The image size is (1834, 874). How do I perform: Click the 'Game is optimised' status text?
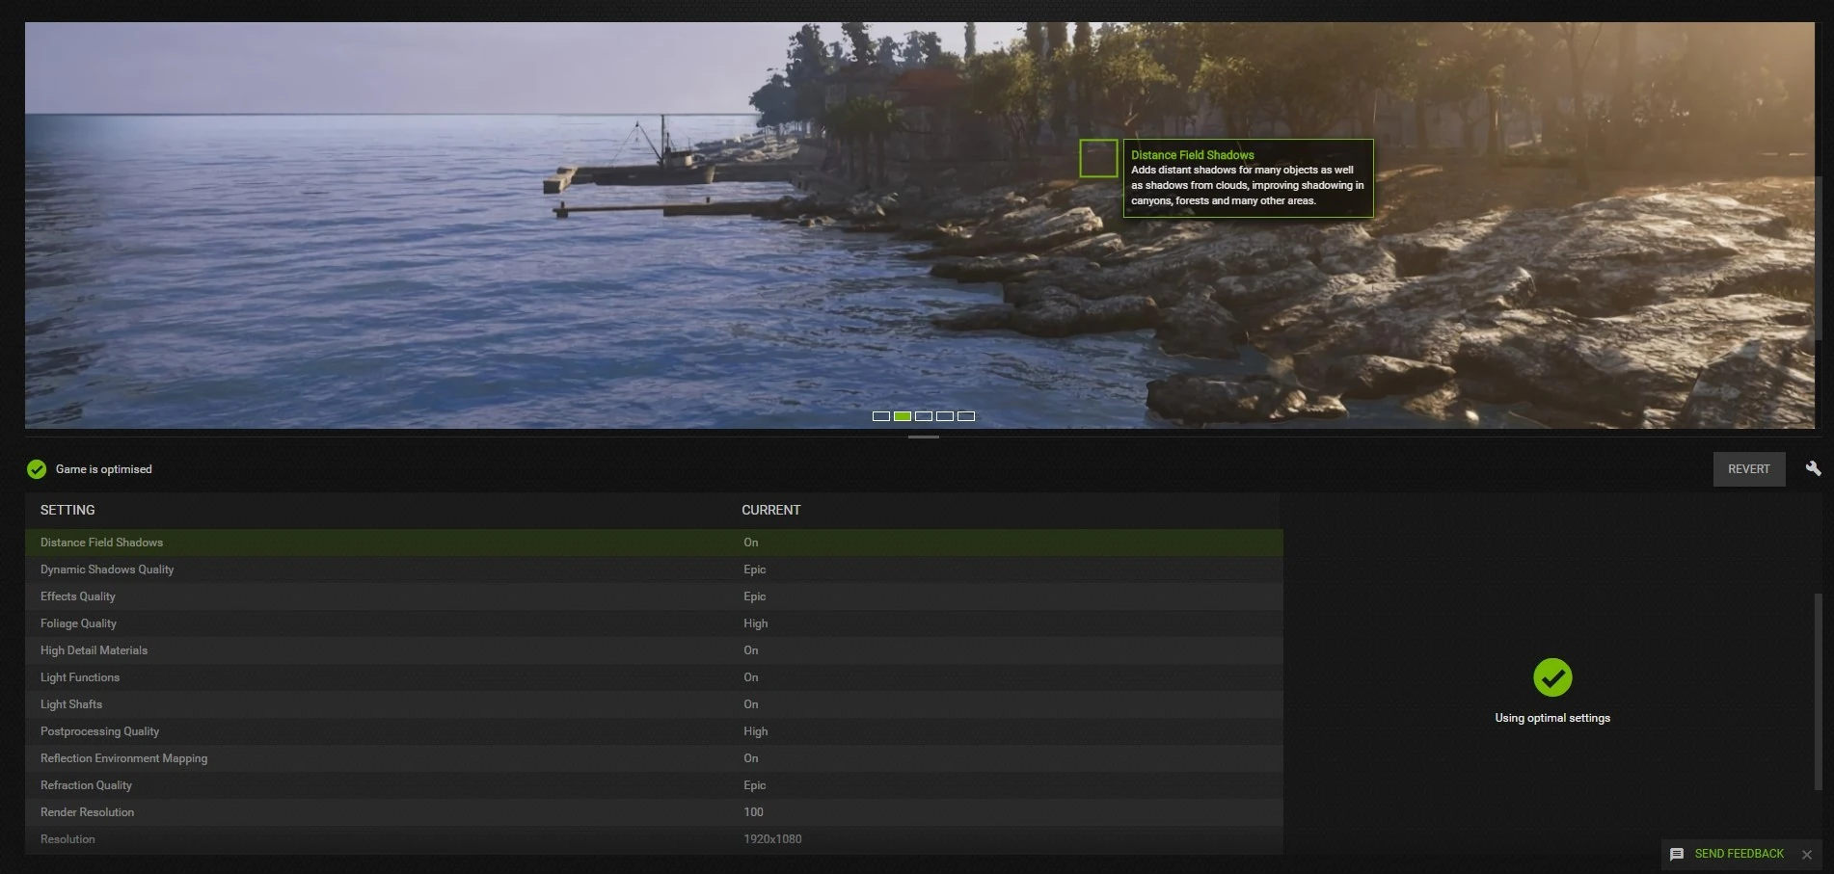tap(103, 469)
